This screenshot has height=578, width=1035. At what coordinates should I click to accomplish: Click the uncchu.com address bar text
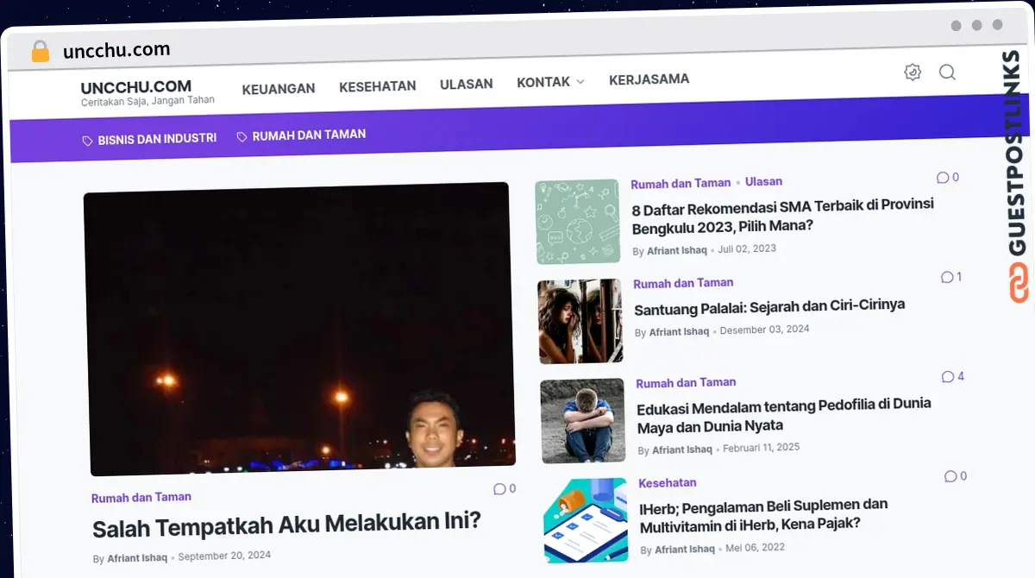(x=116, y=50)
